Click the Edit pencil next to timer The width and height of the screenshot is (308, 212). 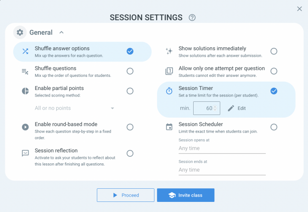(237, 108)
